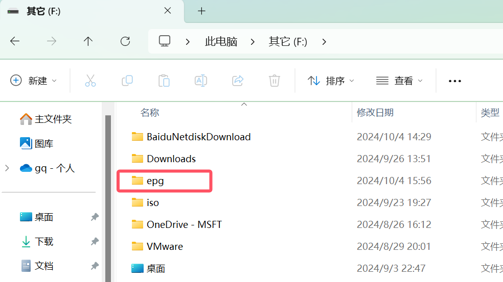Click the date 2024/10/4 15:56

click(x=394, y=181)
